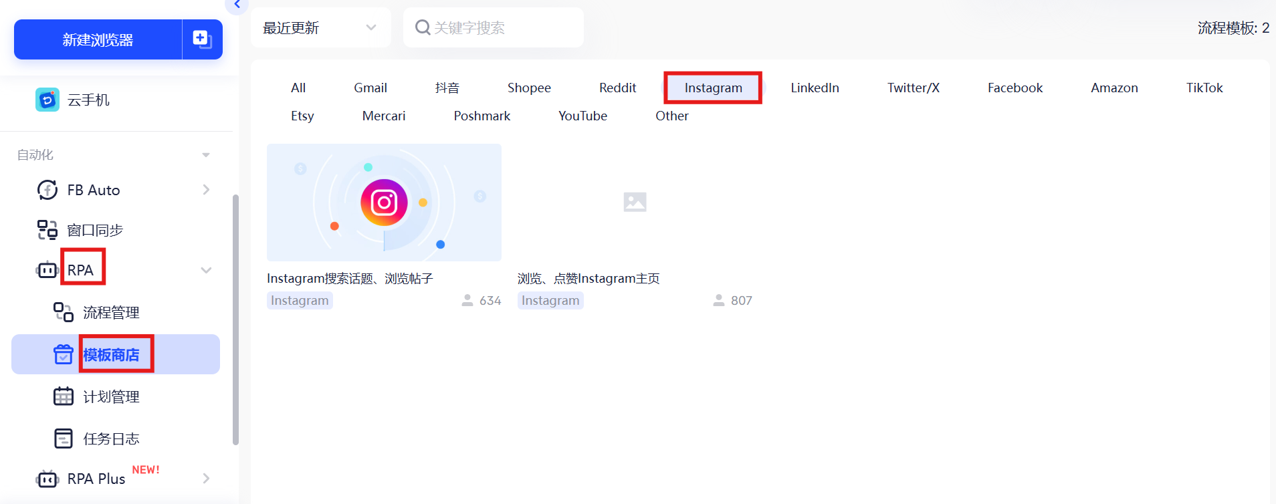
Task: Select the 抖音 category tab
Action: click(447, 88)
